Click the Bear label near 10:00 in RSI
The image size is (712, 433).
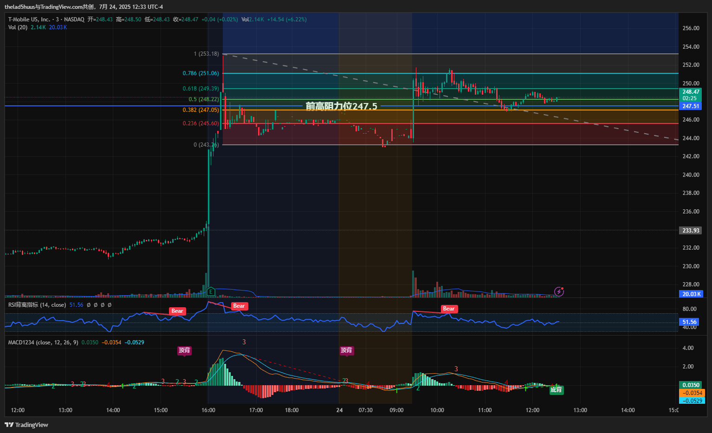tap(449, 309)
